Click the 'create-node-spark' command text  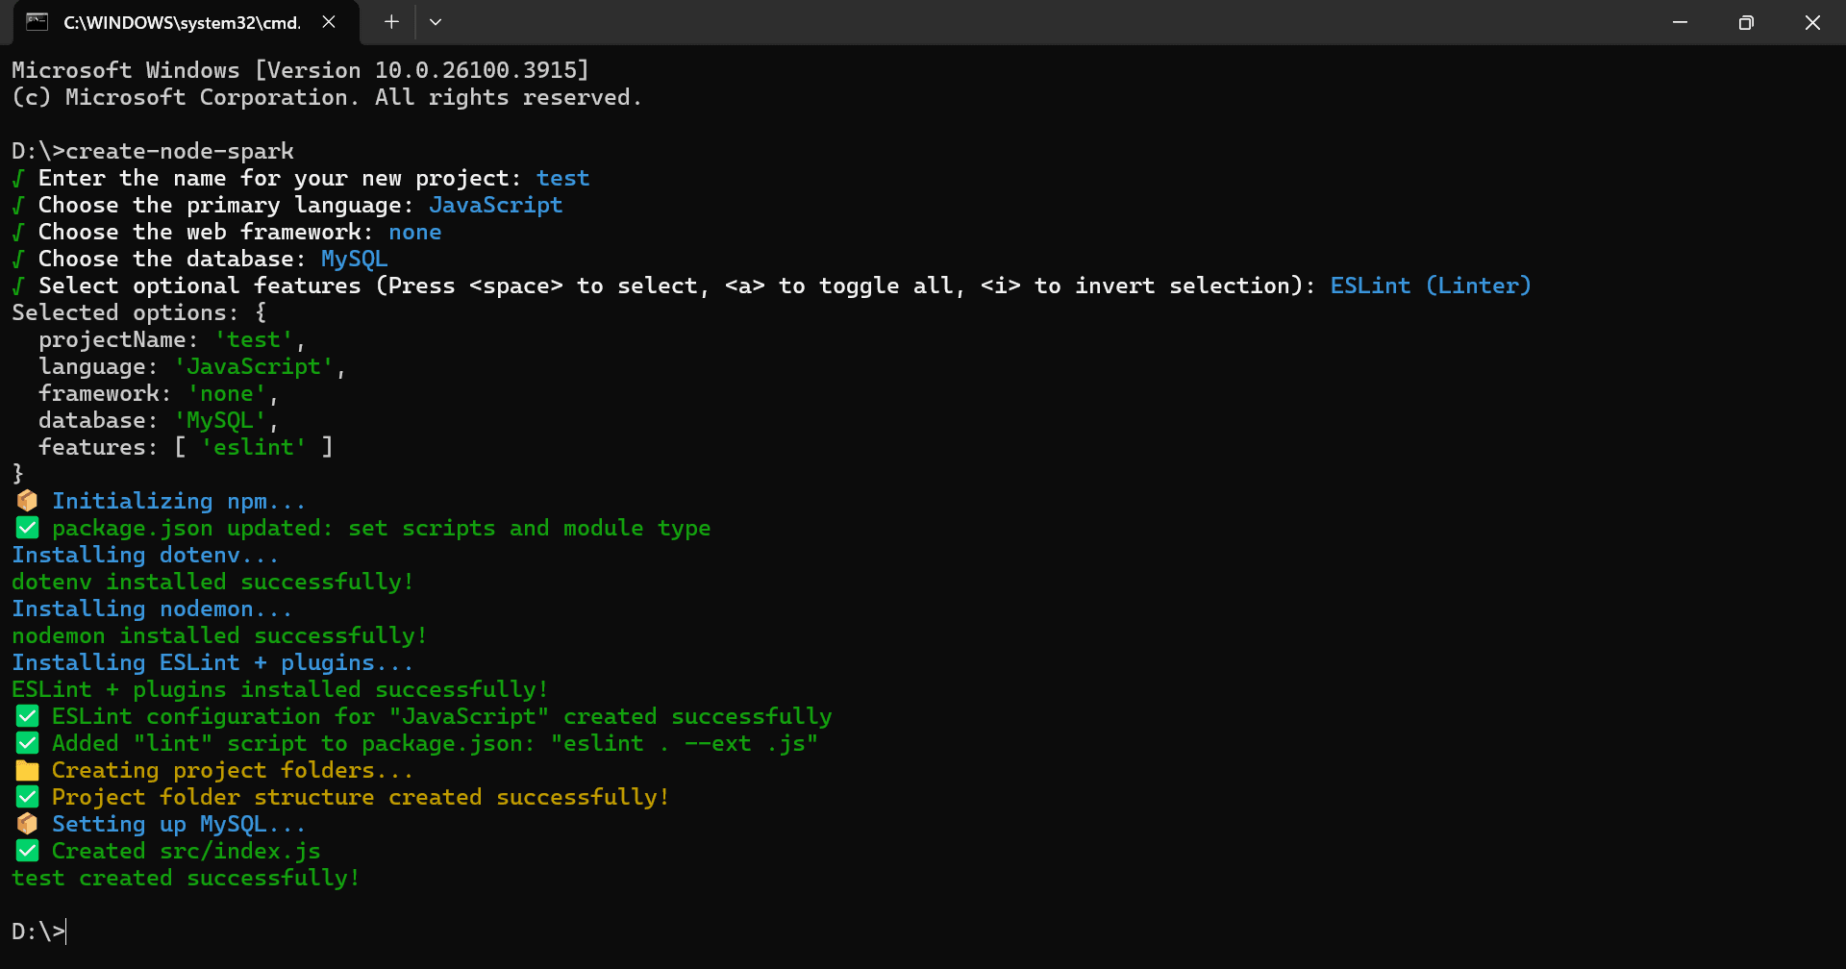(x=180, y=151)
